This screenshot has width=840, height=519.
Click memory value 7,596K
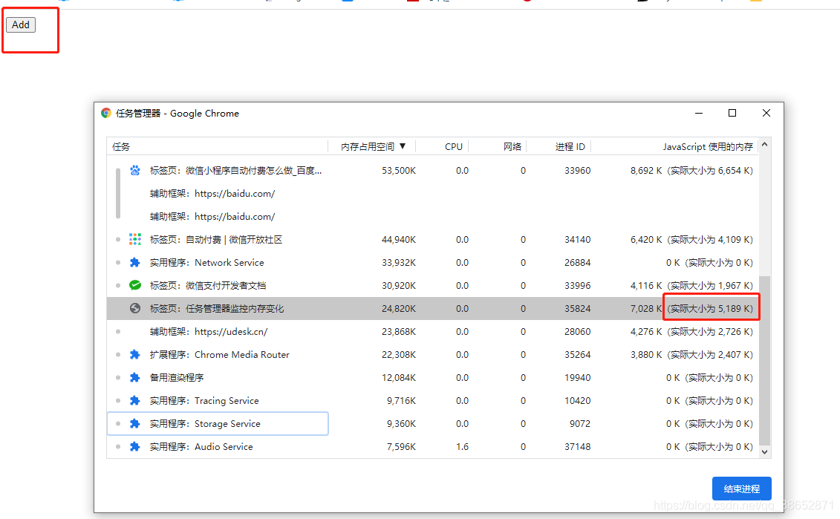[x=401, y=447]
